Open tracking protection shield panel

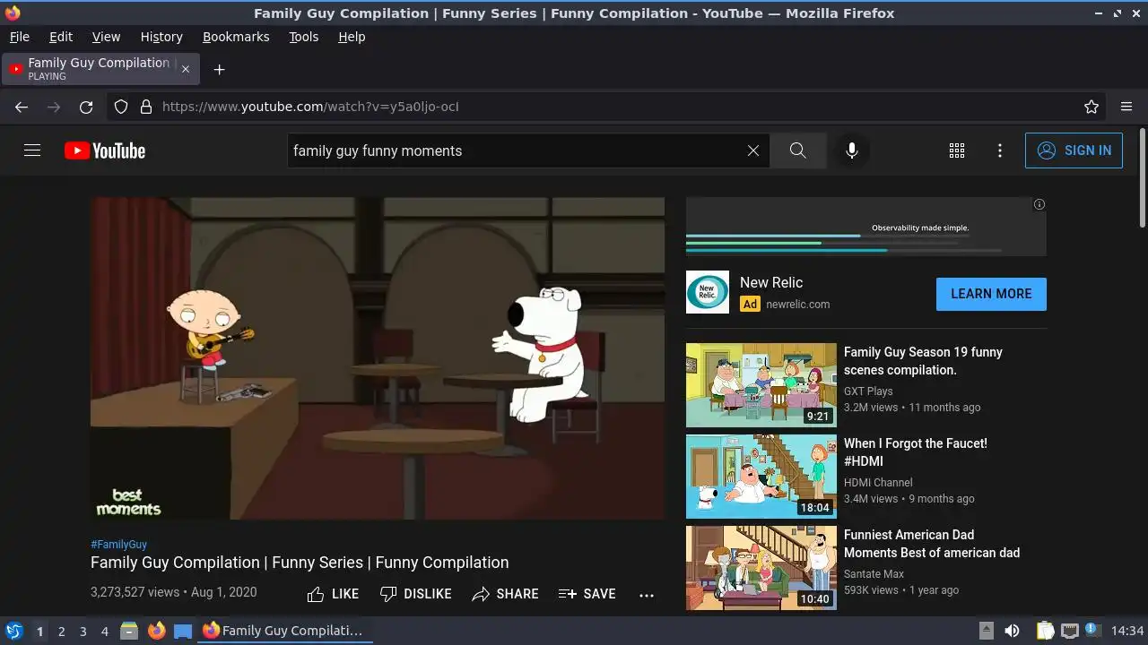point(121,107)
